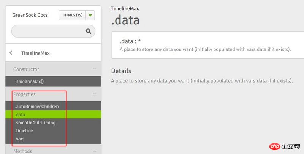
Task: Go back using the left chevron
Action: tap(11, 53)
